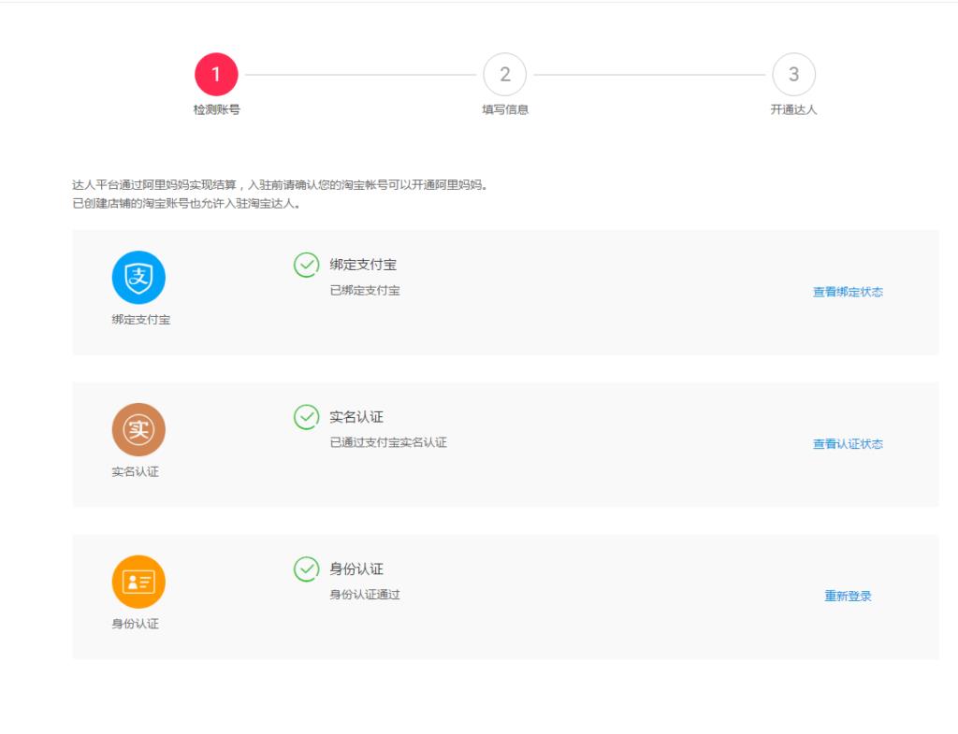Select step 2 circle 填写信息
The image size is (958, 734).
click(504, 75)
